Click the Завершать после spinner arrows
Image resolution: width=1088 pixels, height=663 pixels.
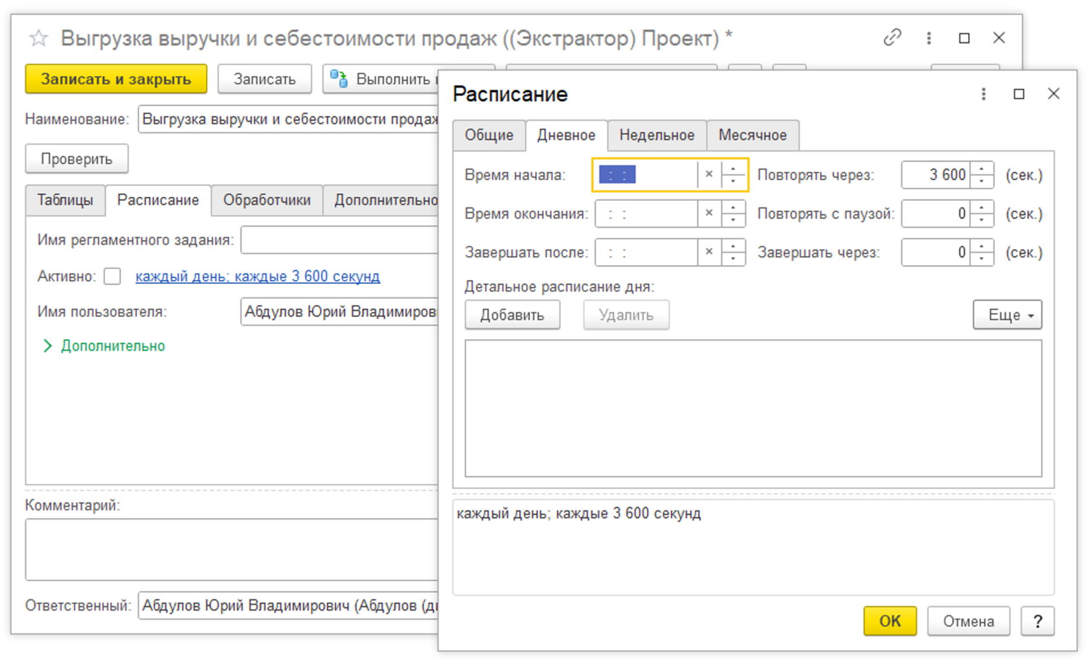[x=733, y=252]
